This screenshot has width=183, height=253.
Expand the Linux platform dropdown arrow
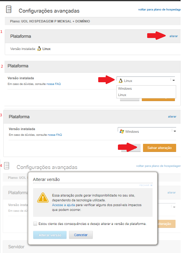click(173, 80)
